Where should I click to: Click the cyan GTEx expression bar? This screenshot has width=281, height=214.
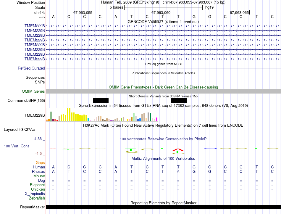88,120
